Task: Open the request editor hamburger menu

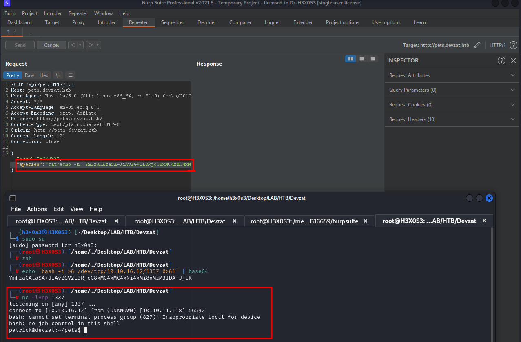Action: pyautogui.click(x=70, y=75)
